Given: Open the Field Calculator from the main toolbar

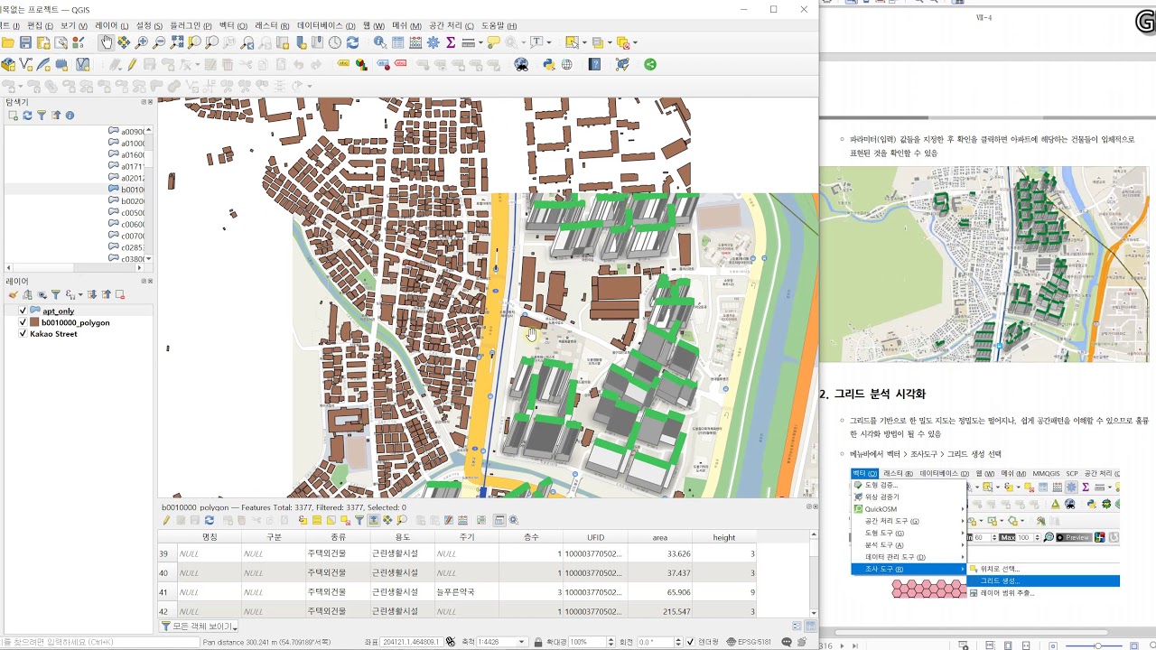Looking at the screenshot, I should pos(415,42).
